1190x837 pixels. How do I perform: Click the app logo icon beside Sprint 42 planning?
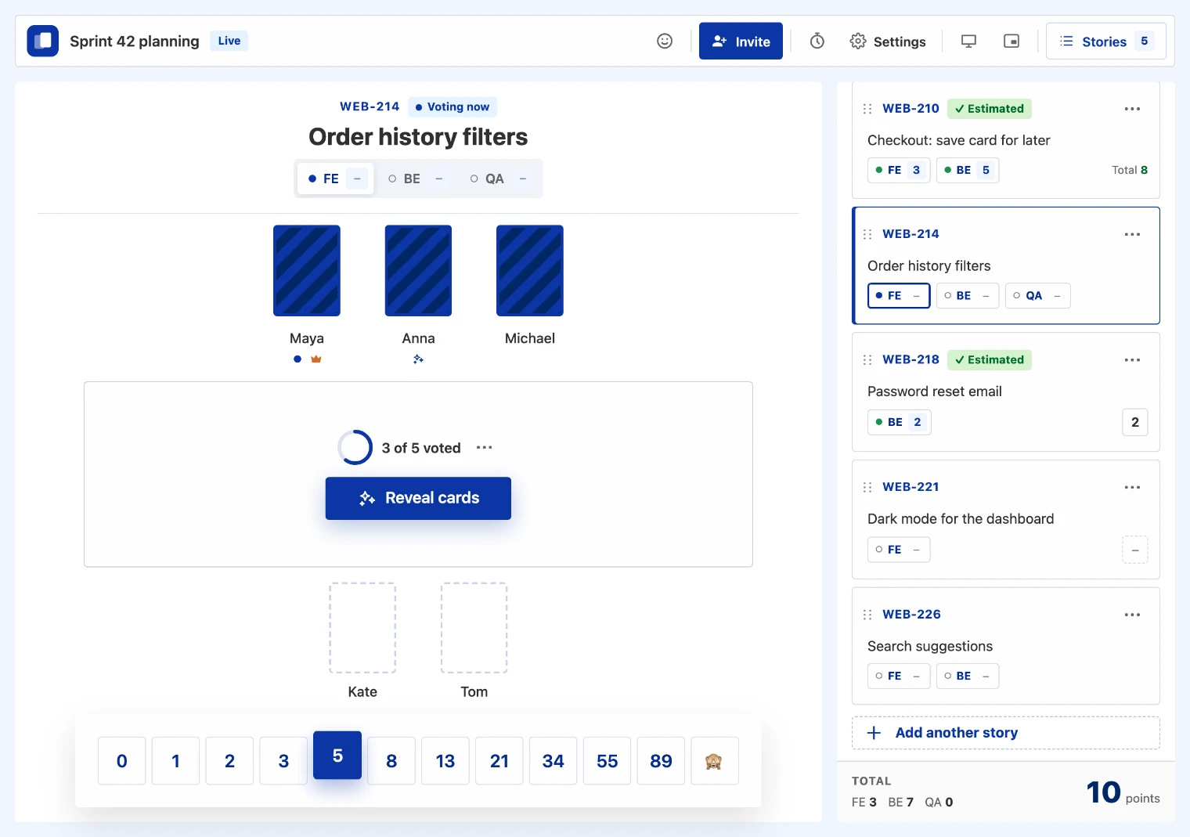coord(42,41)
